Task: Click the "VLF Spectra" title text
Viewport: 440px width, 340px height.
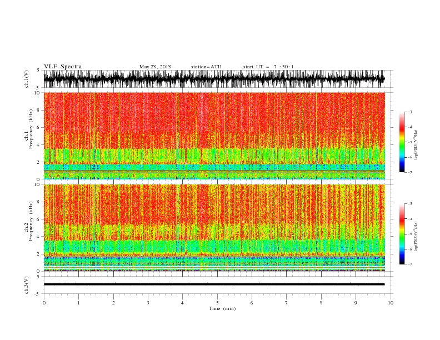Action: (63, 67)
